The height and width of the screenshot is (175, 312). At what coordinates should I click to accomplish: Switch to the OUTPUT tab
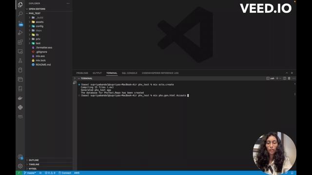pos(97,73)
